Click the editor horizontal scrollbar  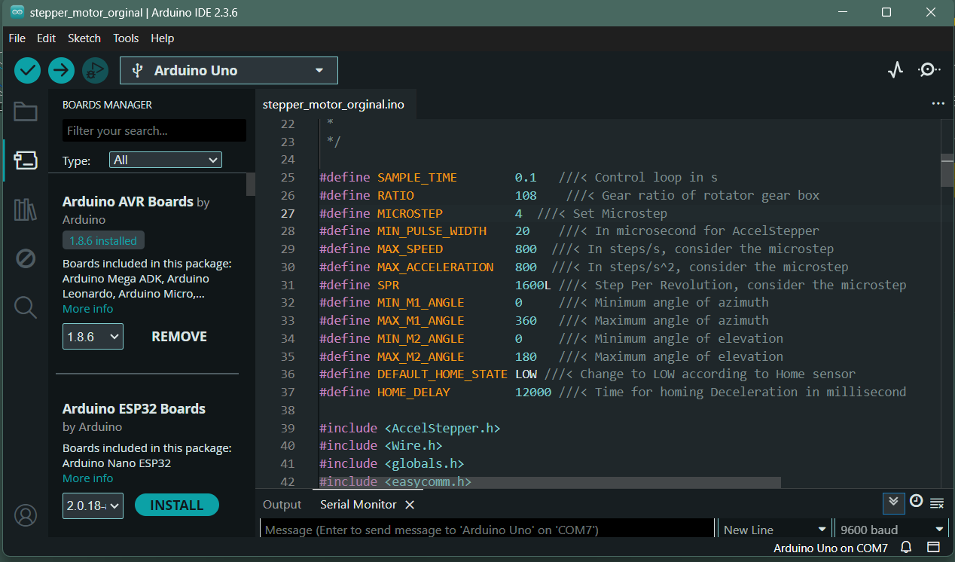click(550, 482)
